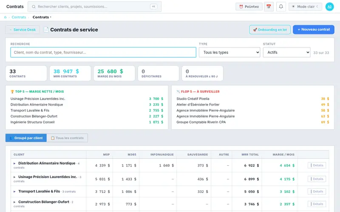Click the Pointer time clock button
Image resolution: width=340 pixels, height=212 pixels.
249,7
